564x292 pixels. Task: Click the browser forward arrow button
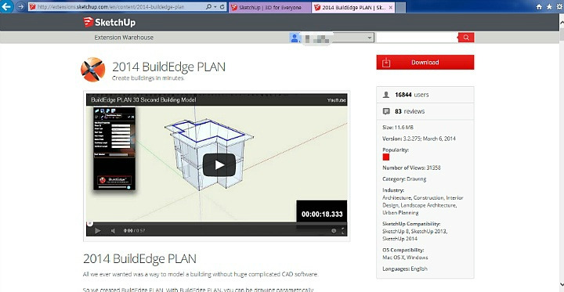pos(20,7)
